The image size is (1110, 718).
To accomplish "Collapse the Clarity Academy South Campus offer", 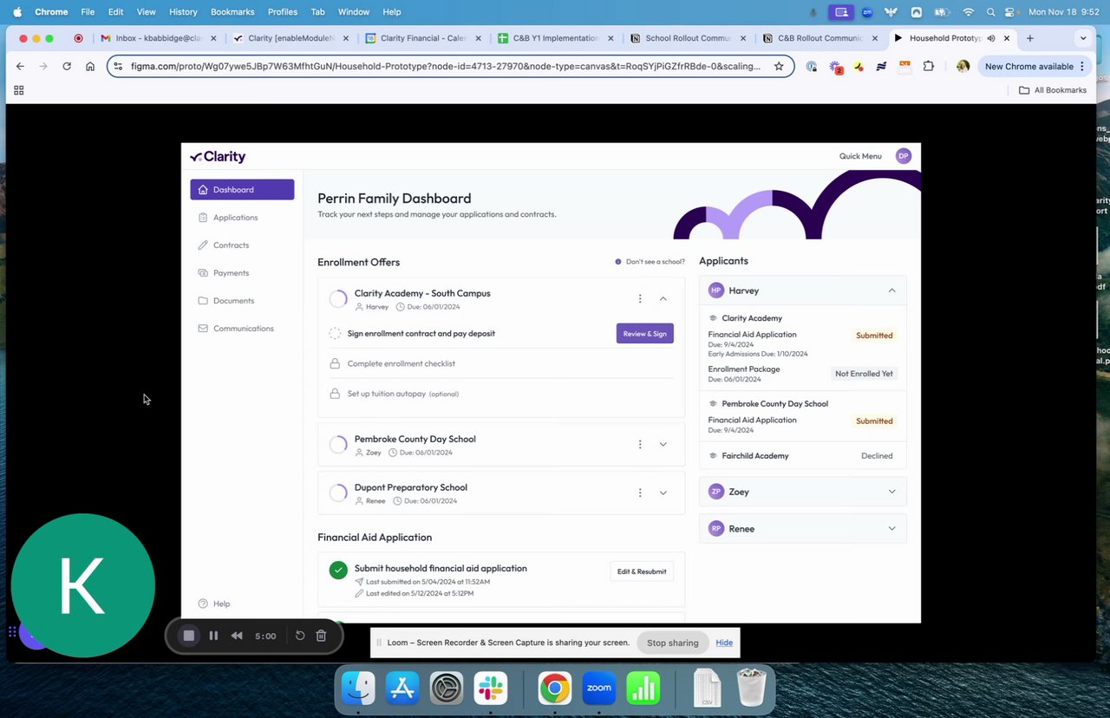I will point(663,298).
